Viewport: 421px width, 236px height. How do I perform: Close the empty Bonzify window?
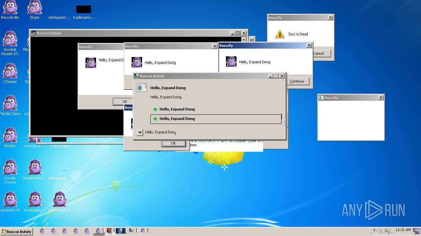[x=381, y=98]
